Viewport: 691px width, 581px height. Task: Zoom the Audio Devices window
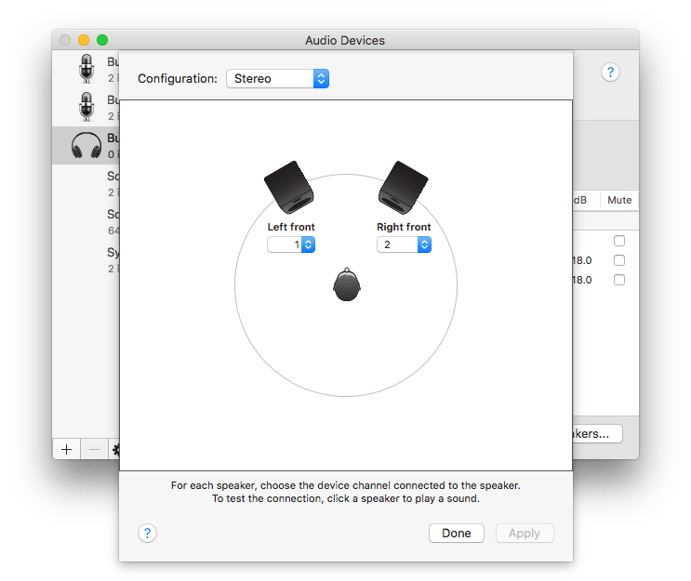pos(102,40)
